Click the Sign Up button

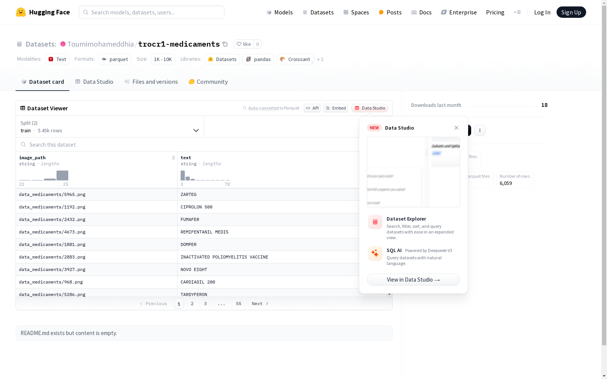pos(571,12)
